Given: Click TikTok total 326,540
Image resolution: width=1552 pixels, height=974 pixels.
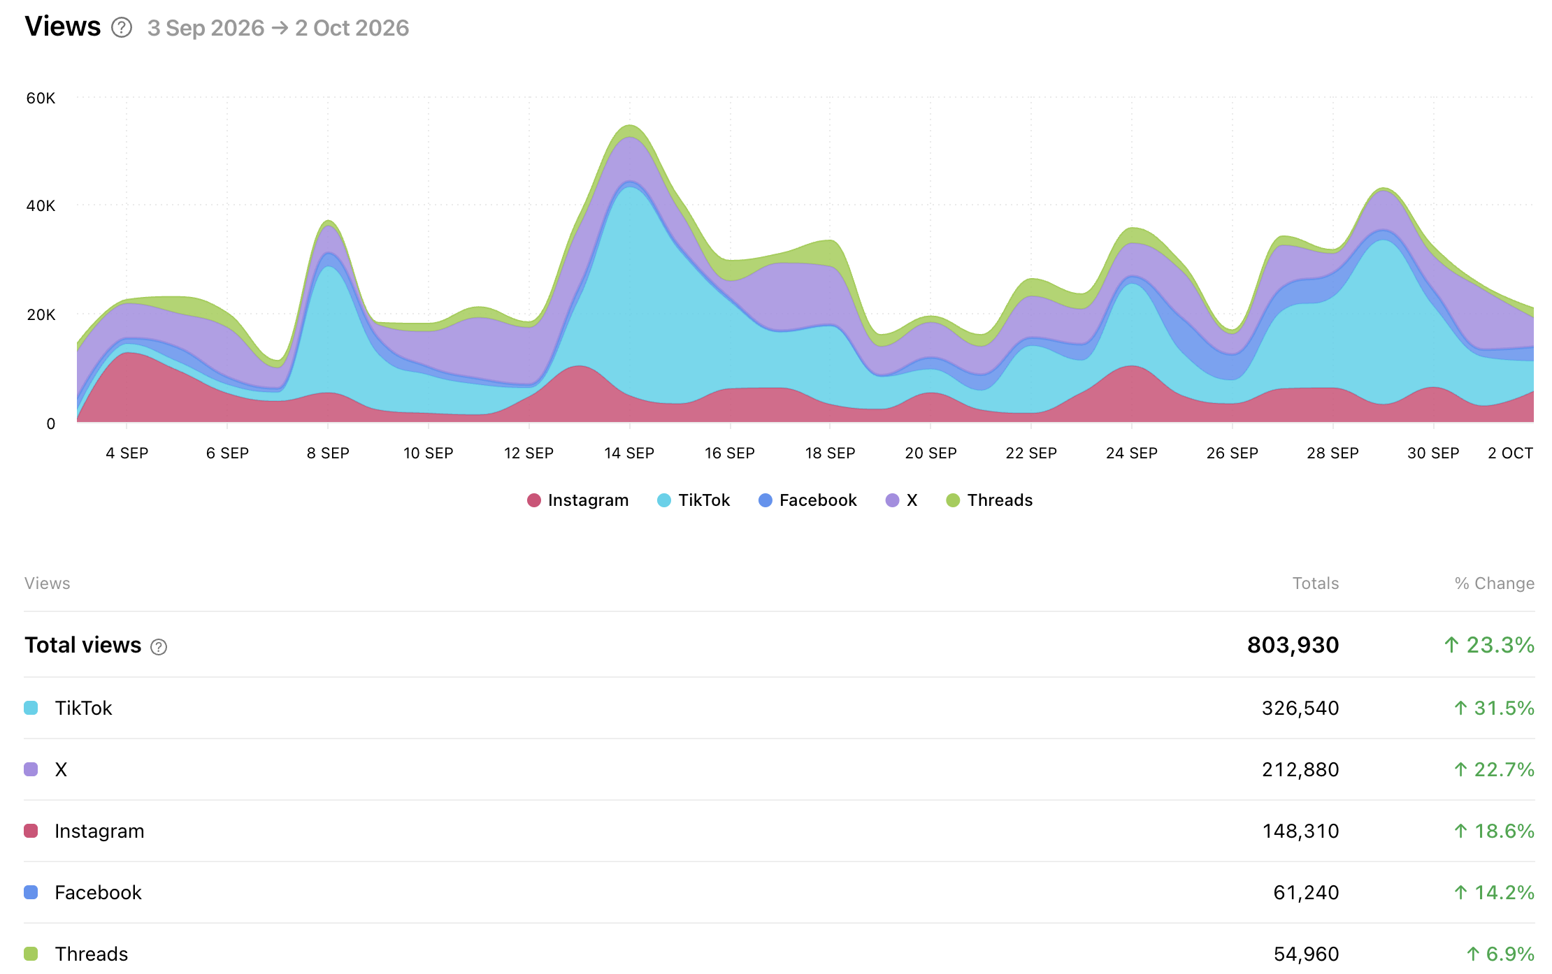Looking at the screenshot, I should 1300,708.
